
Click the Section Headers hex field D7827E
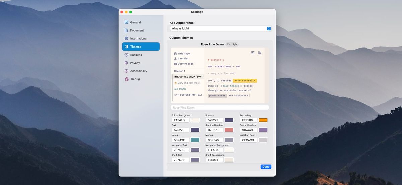click(x=214, y=130)
